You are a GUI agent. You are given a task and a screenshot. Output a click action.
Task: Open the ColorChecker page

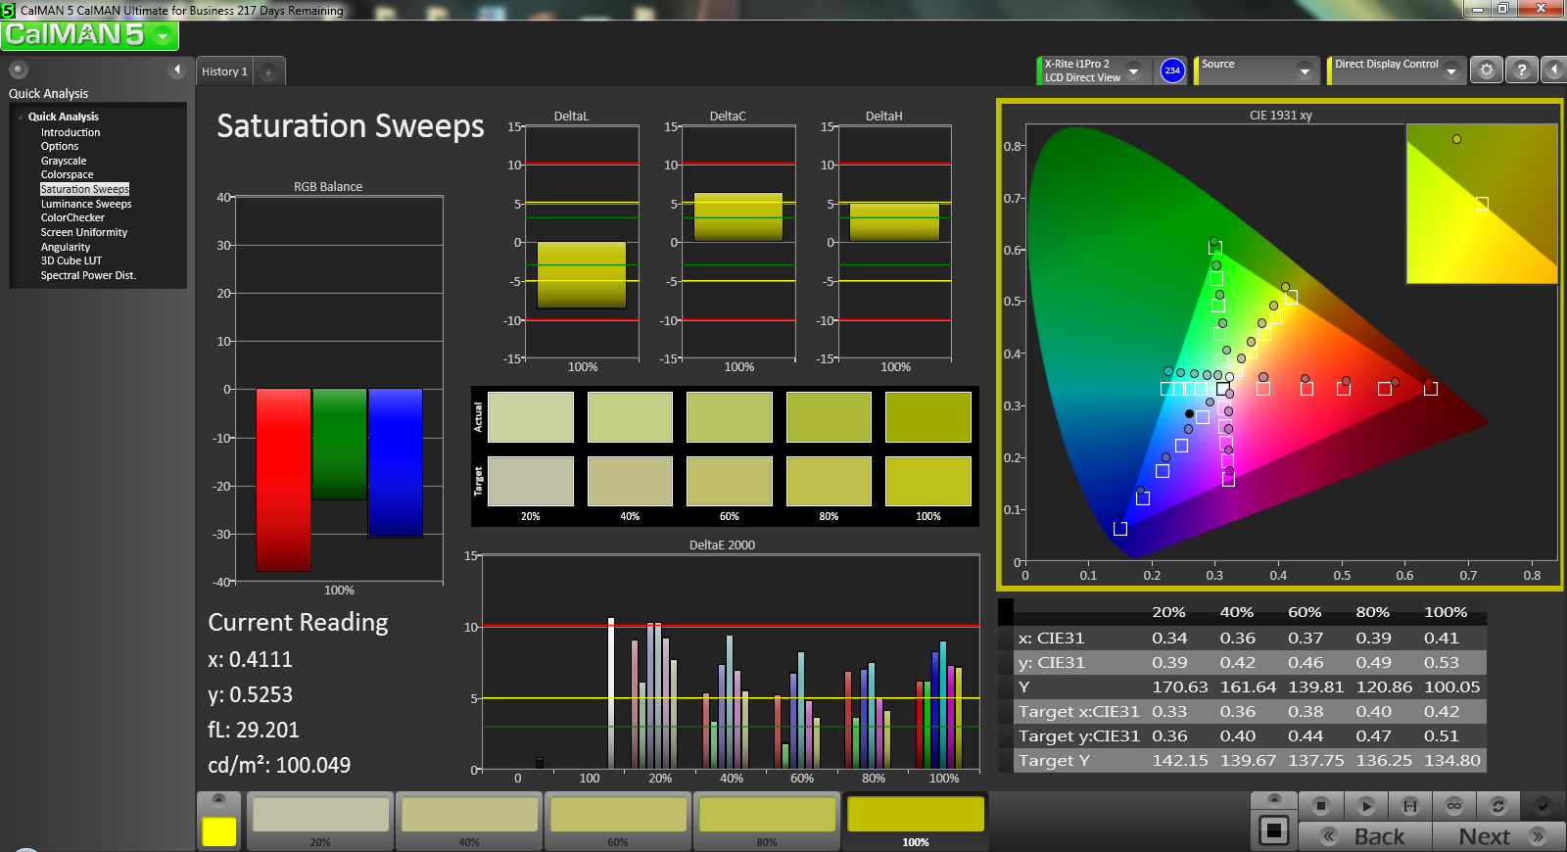point(72,217)
